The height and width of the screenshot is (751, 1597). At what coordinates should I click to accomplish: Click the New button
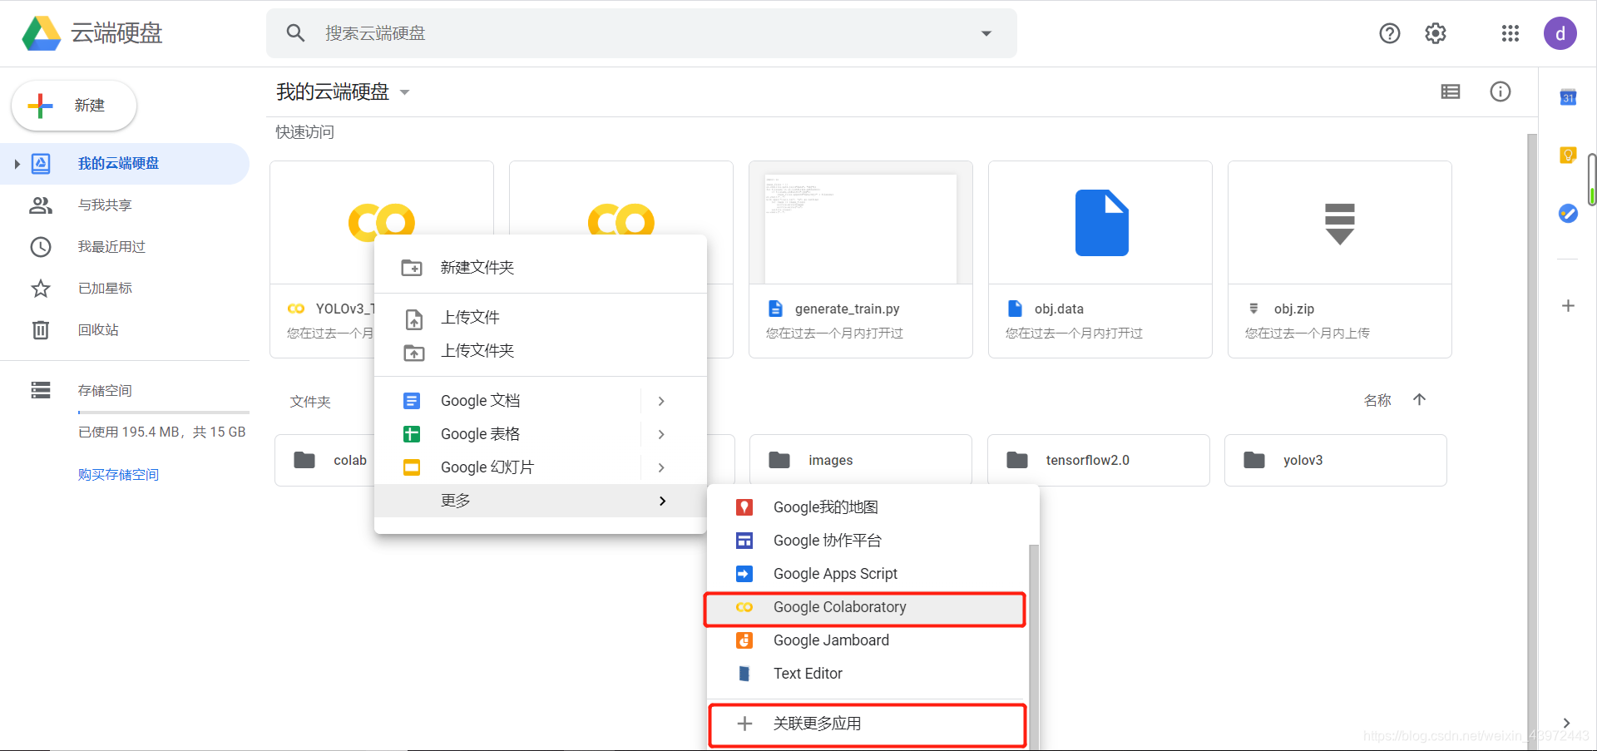click(x=74, y=106)
